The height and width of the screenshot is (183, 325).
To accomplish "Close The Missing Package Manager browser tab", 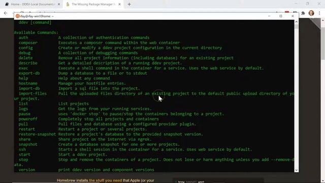I will tap(120, 4).
